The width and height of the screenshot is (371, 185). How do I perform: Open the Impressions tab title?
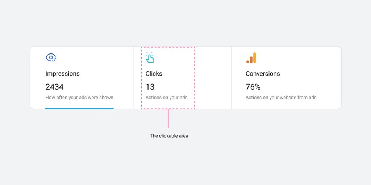(x=62, y=74)
